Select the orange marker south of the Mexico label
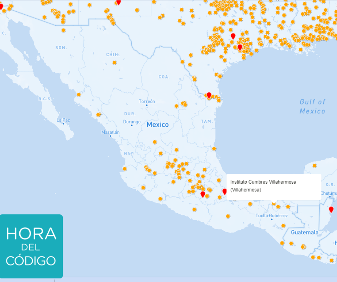 (155, 142)
